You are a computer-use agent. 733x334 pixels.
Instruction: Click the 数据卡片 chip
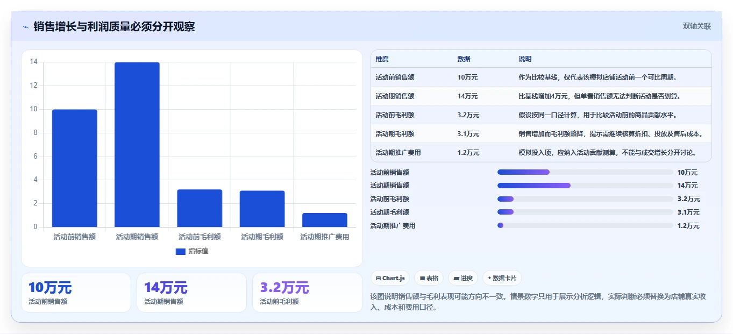click(502, 278)
